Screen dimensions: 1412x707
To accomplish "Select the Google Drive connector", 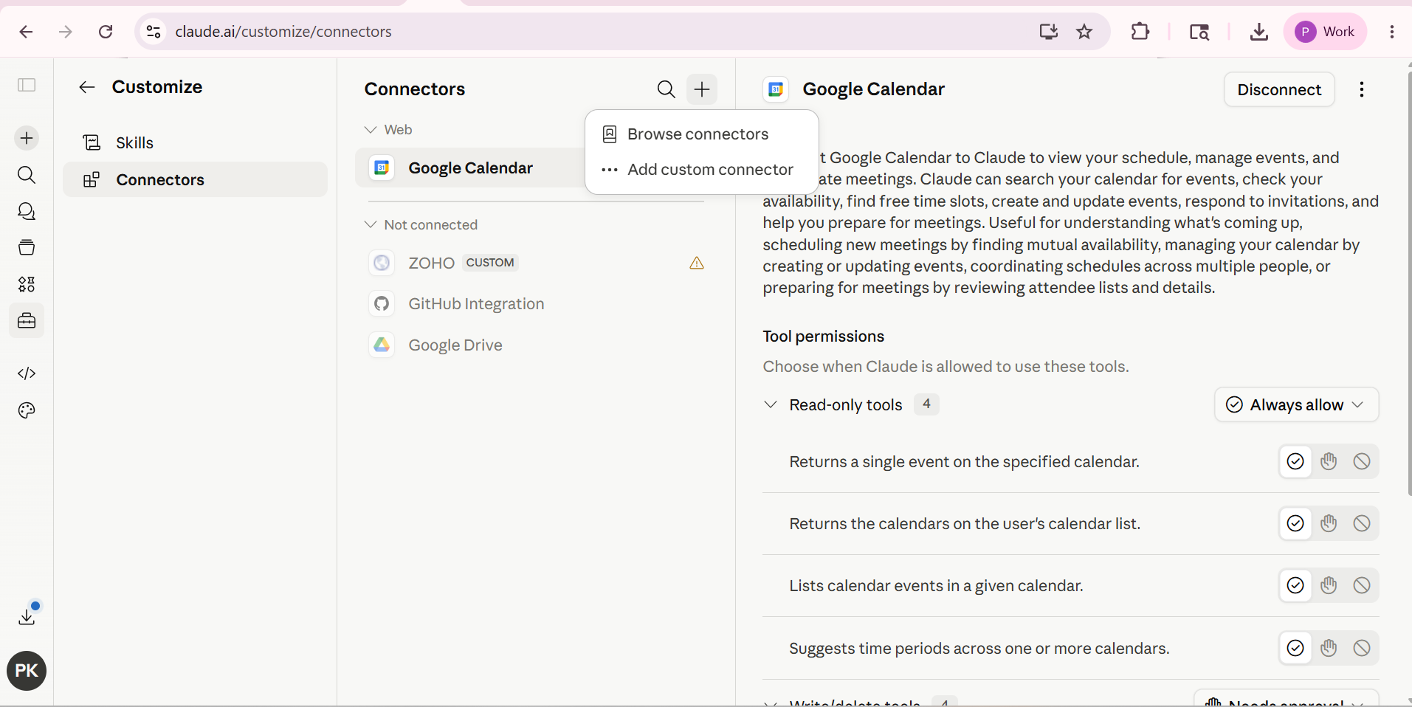I will pyautogui.click(x=536, y=345).
